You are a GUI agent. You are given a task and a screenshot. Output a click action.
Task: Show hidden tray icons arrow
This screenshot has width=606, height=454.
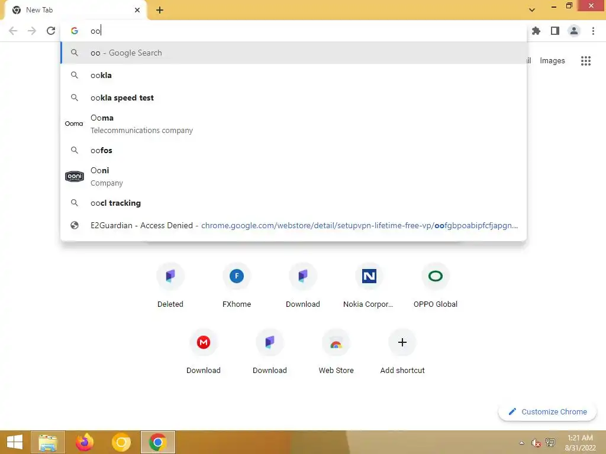pyautogui.click(x=522, y=443)
